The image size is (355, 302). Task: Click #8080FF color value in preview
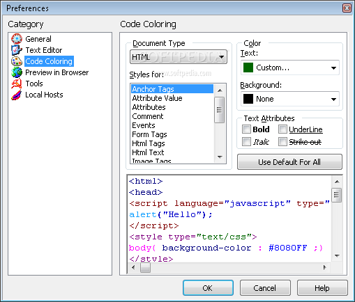[x=288, y=248]
